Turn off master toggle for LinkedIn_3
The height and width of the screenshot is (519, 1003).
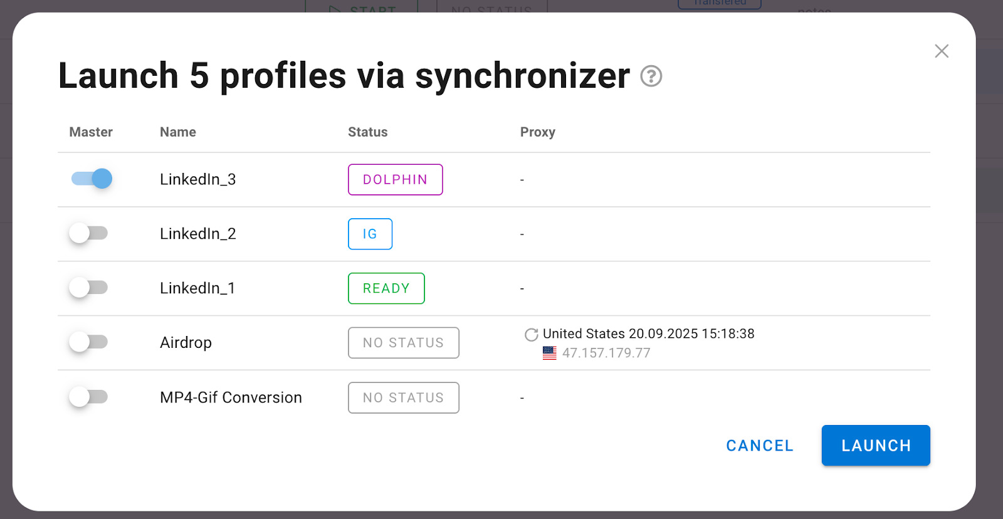pos(92,179)
